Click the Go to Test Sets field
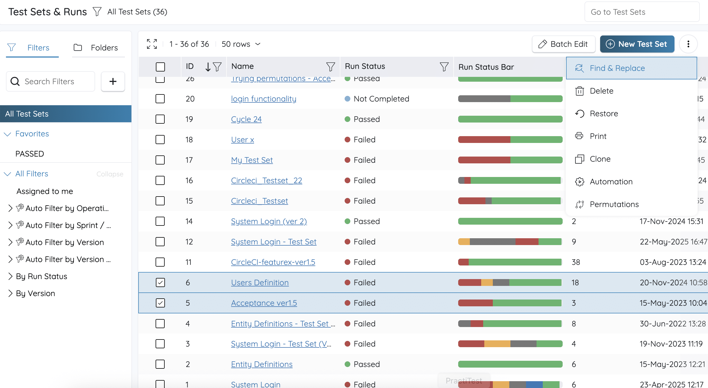This screenshot has height=388, width=708. 642,12
